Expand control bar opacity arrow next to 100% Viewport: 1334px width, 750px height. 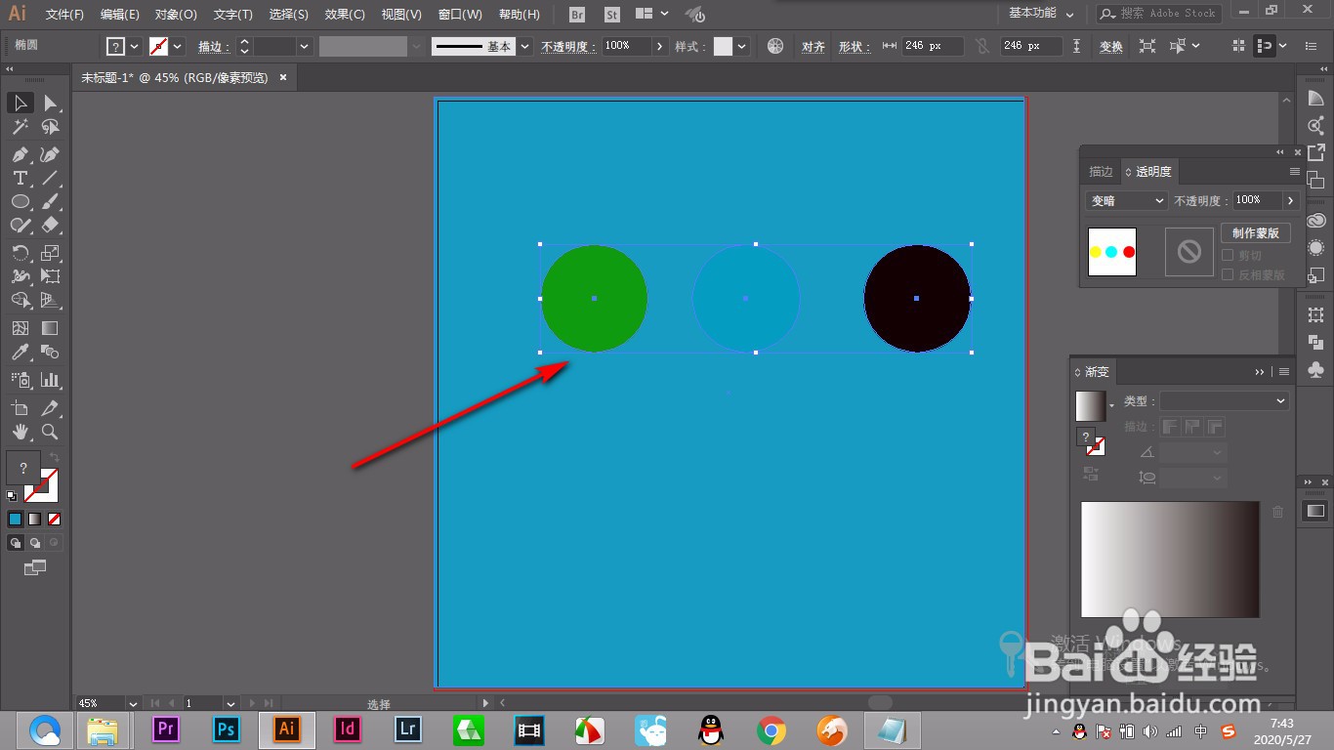tap(660, 46)
